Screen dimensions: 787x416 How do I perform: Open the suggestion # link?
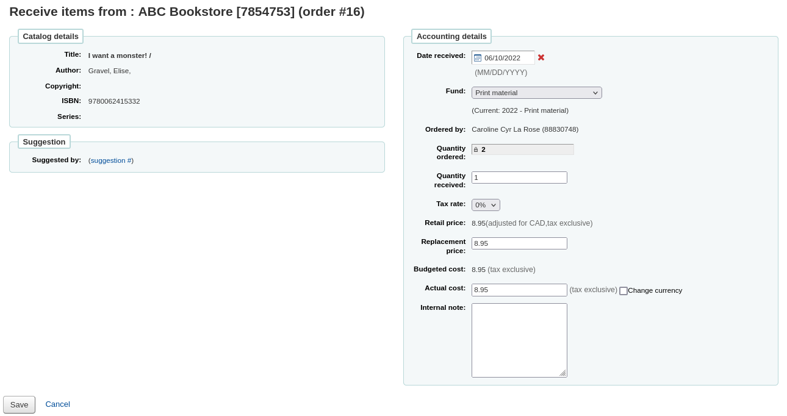pyautogui.click(x=110, y=160)
